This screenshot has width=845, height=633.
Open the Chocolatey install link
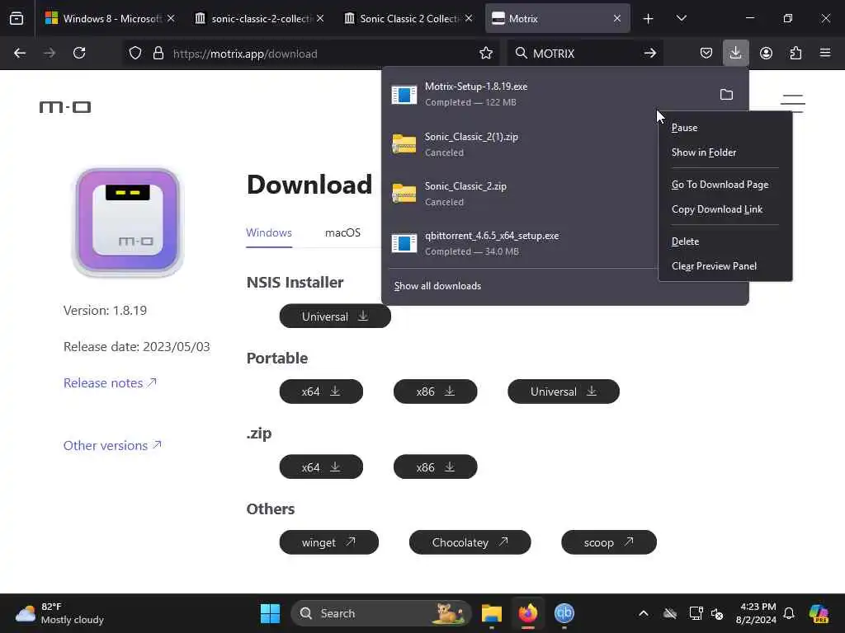[x=470, y=542]
